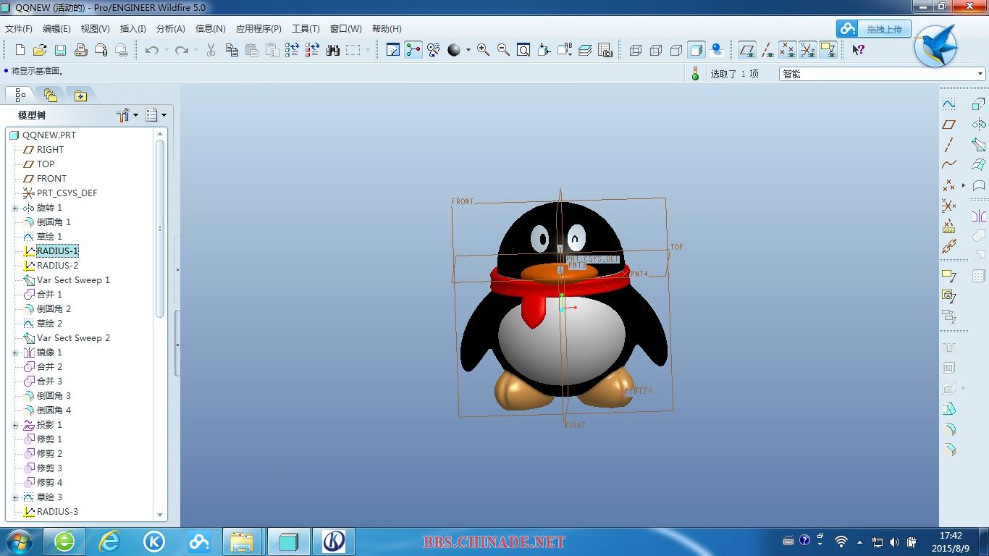The height and width of the screenshot is (556, 989).
Task: Open the smart selection filter dropdown
Action: pos(883,74)
